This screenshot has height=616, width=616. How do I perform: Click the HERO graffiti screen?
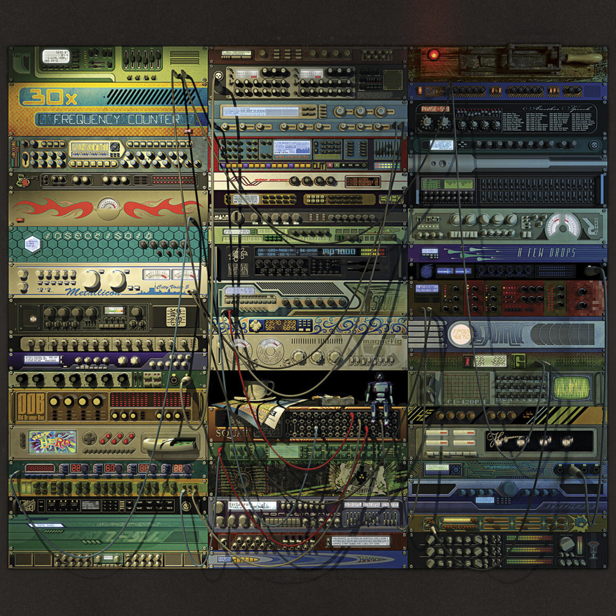pyautogui.click(x=53, y=441)
